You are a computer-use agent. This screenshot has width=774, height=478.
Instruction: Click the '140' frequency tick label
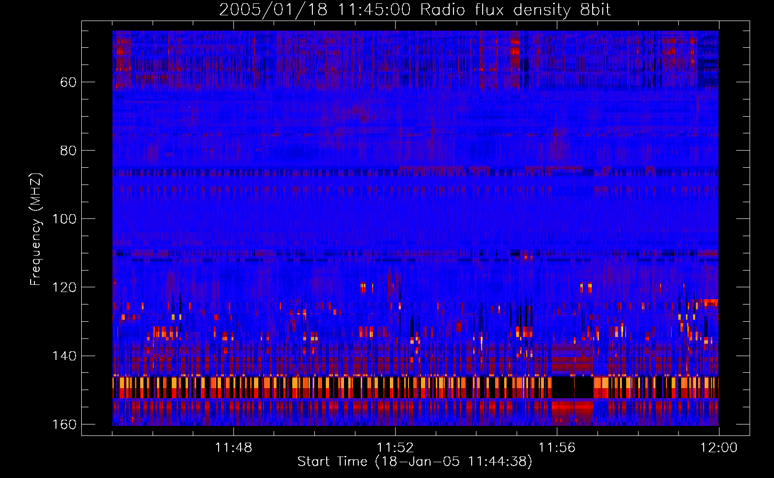pyautogui.click(x=64, y=356)
